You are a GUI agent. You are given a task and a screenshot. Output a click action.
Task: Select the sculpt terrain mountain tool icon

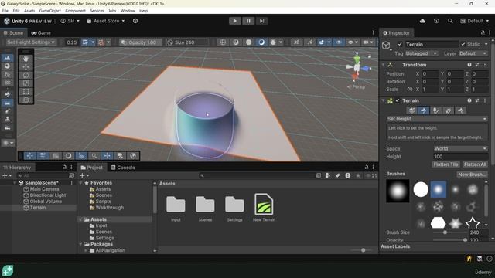(7, 58)
